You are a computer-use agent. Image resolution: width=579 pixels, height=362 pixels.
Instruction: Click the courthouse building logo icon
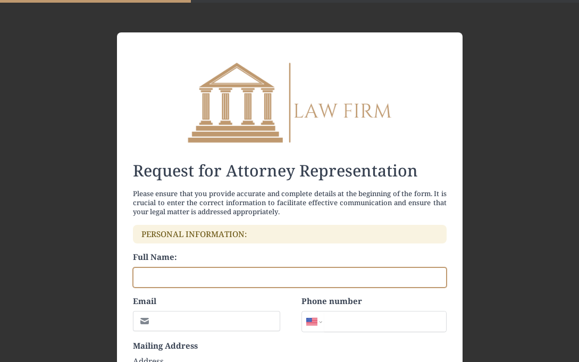point(235,103)
